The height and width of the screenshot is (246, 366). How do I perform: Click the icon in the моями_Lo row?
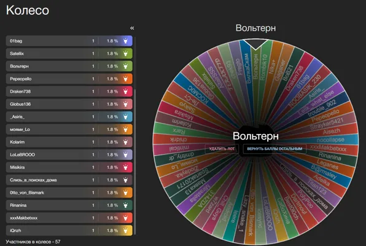click(x=125, y=129)
